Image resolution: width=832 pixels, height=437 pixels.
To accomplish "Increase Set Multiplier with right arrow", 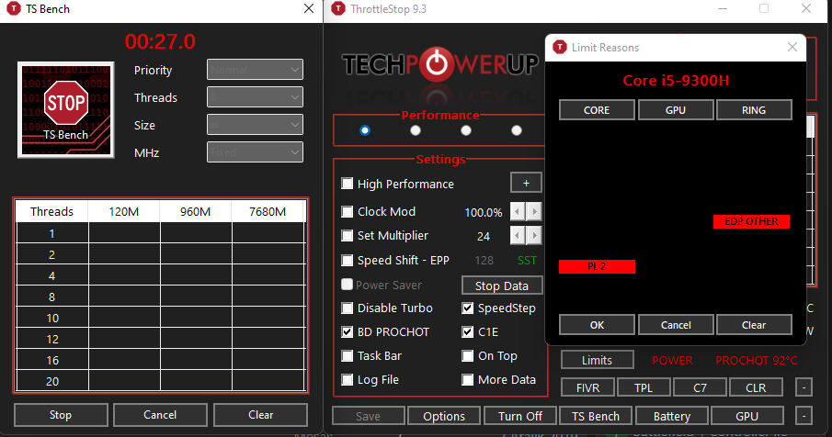I will pyautogui.click(x=534, y=235).
